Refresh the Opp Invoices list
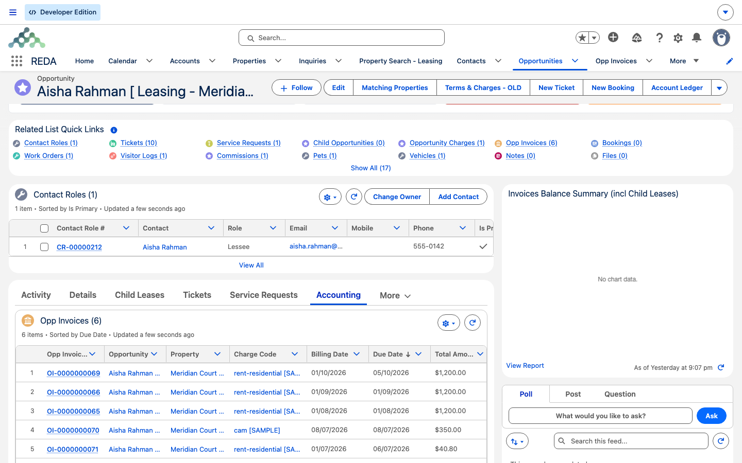The image size is (742, 463). pyautogui.click(x=473, y=323)
